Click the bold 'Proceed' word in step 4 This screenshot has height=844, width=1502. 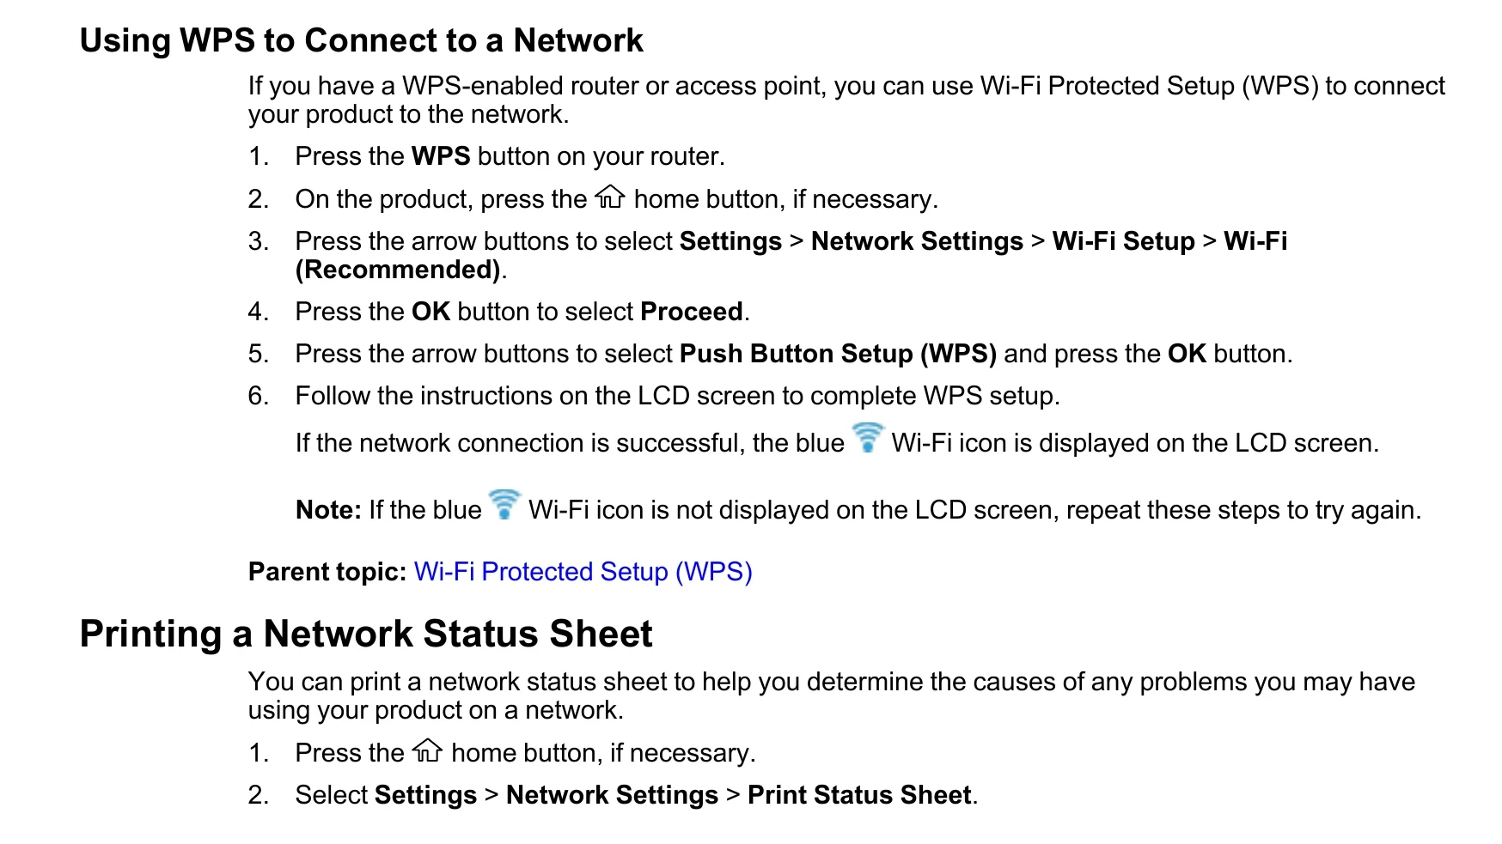click(x=692, y=312)
